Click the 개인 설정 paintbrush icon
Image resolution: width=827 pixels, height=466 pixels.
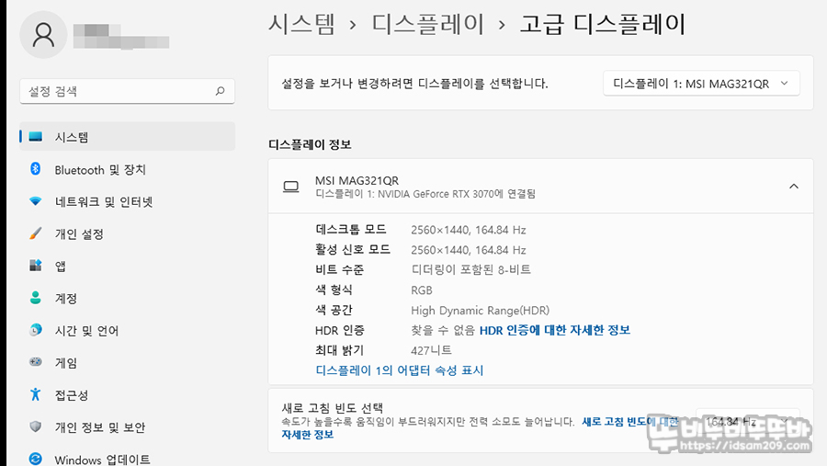(x=35, y=233)
